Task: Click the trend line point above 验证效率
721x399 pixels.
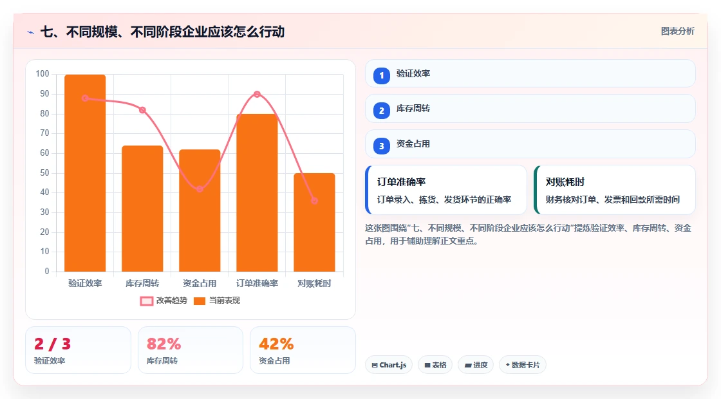Action: 85,98
